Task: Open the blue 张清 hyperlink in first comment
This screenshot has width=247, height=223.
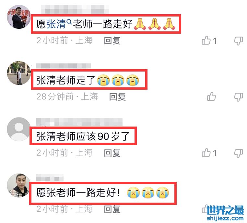Action: [56, 24]
